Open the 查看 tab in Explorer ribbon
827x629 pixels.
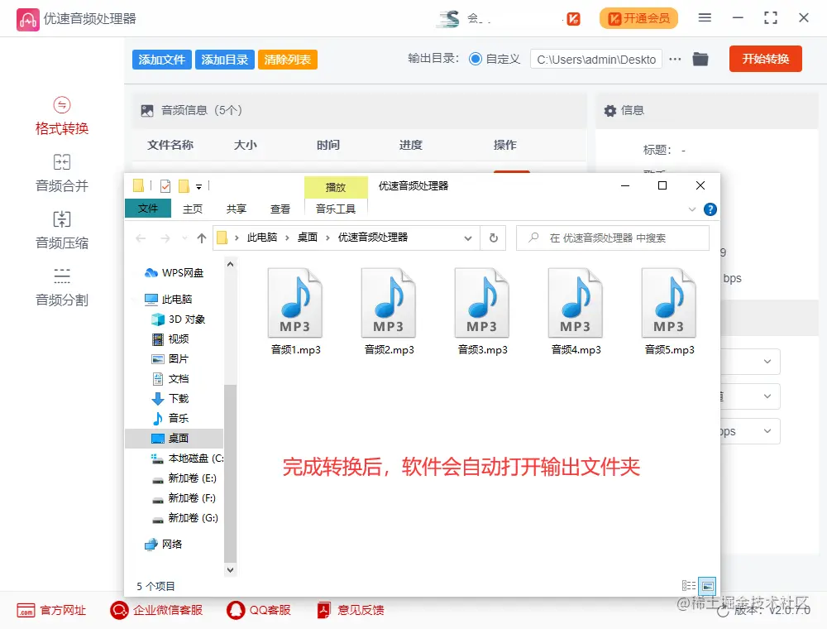pos(280,209)
